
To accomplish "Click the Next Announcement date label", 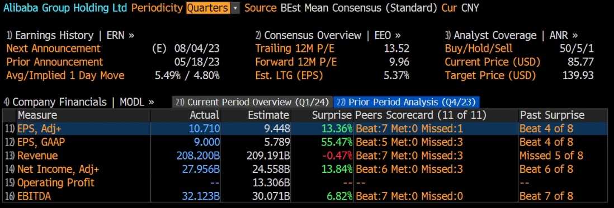I will tap(53, 49).
